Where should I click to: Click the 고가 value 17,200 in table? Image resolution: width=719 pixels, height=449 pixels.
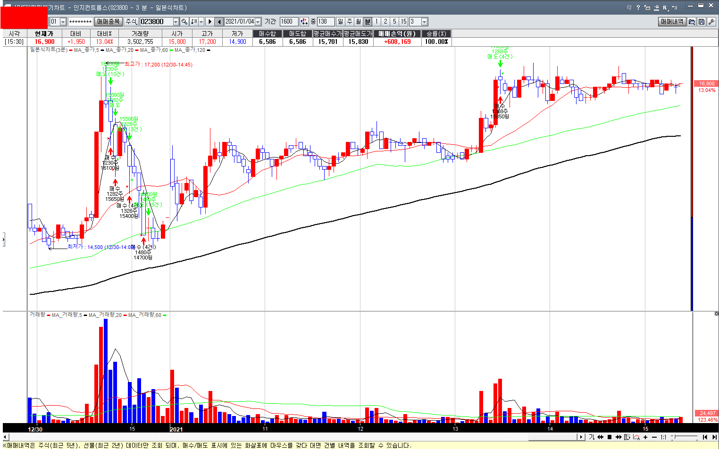pos(207,42)
